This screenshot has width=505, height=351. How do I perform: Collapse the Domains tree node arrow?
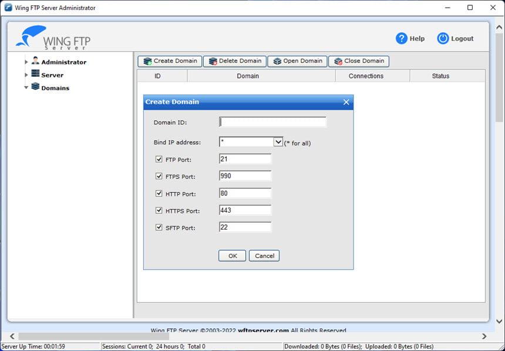26,87
